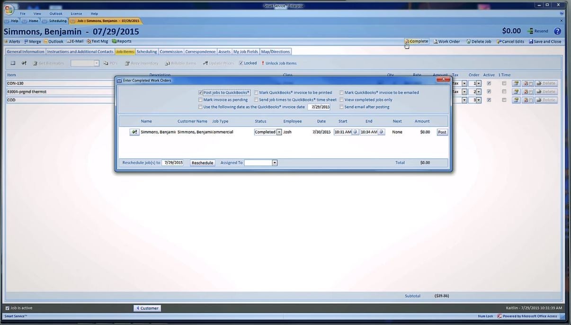Expand the Assigned To dropdown
The width and height of the screenshot is (571, 325).
pyautogui.click(x=274, y=162)
